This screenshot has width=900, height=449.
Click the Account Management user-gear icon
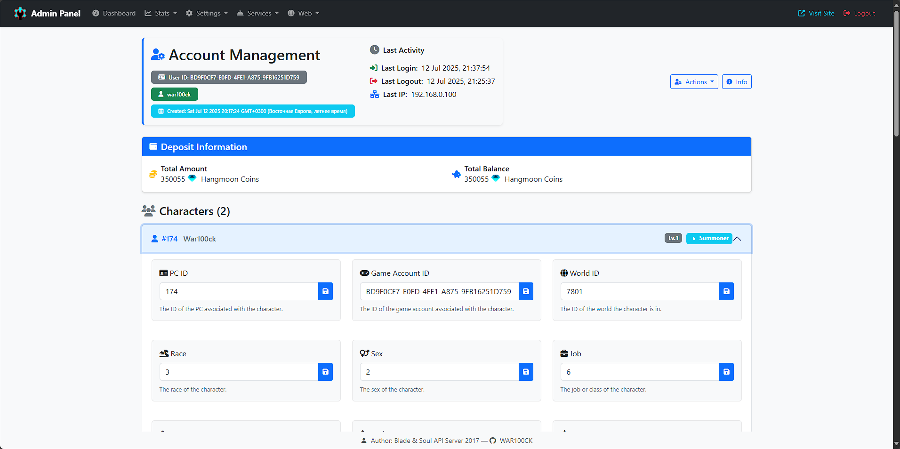coord(158,55)
